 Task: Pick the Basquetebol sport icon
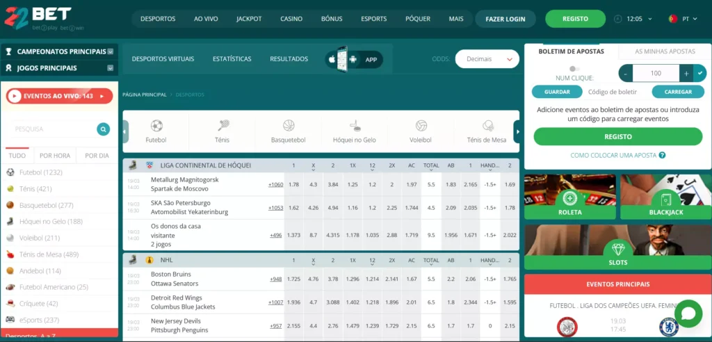coord(289,126)
